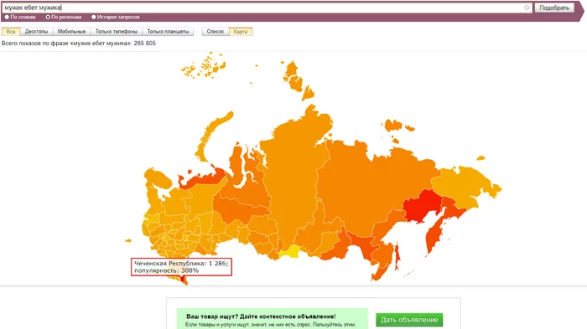Viewport: 587px width, 329px height.
Task: Switch to the Мобильные tab
Action: point(71,32)
